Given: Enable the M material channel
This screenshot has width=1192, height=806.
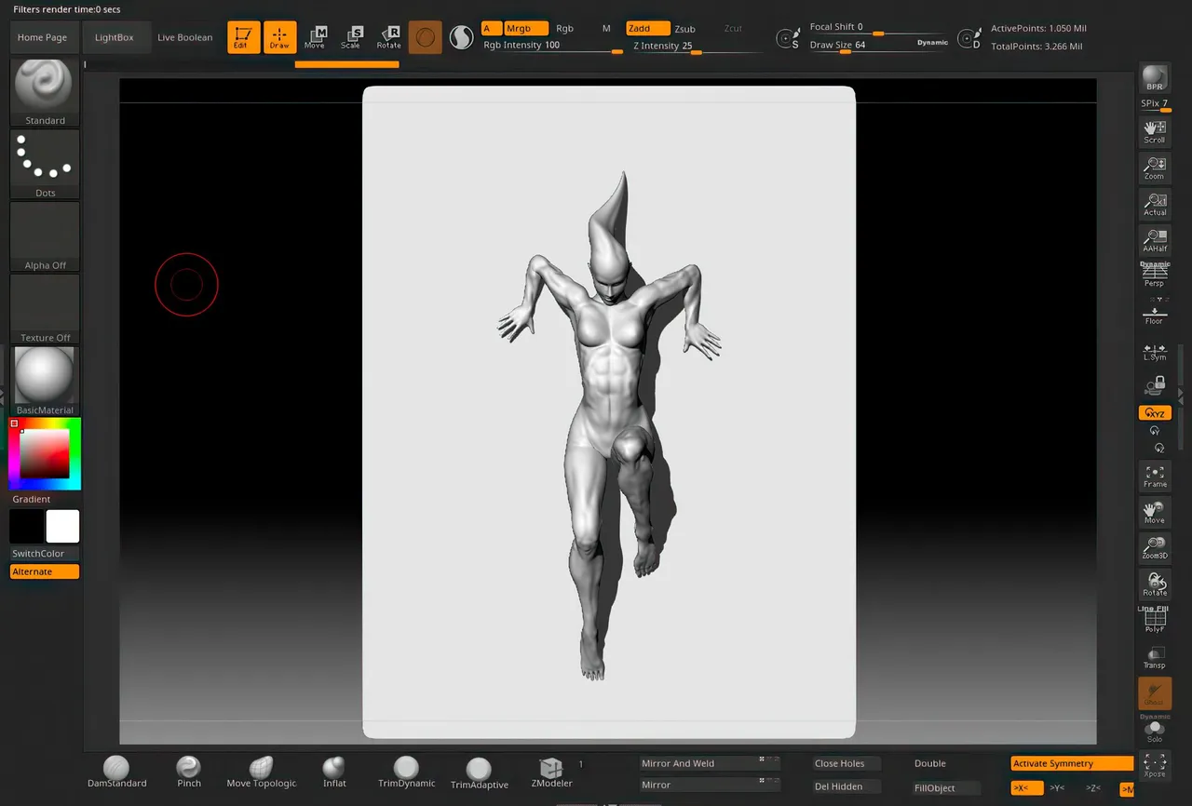Looking at the screenshot, I should pyautogui.click(x=606, y=29).
